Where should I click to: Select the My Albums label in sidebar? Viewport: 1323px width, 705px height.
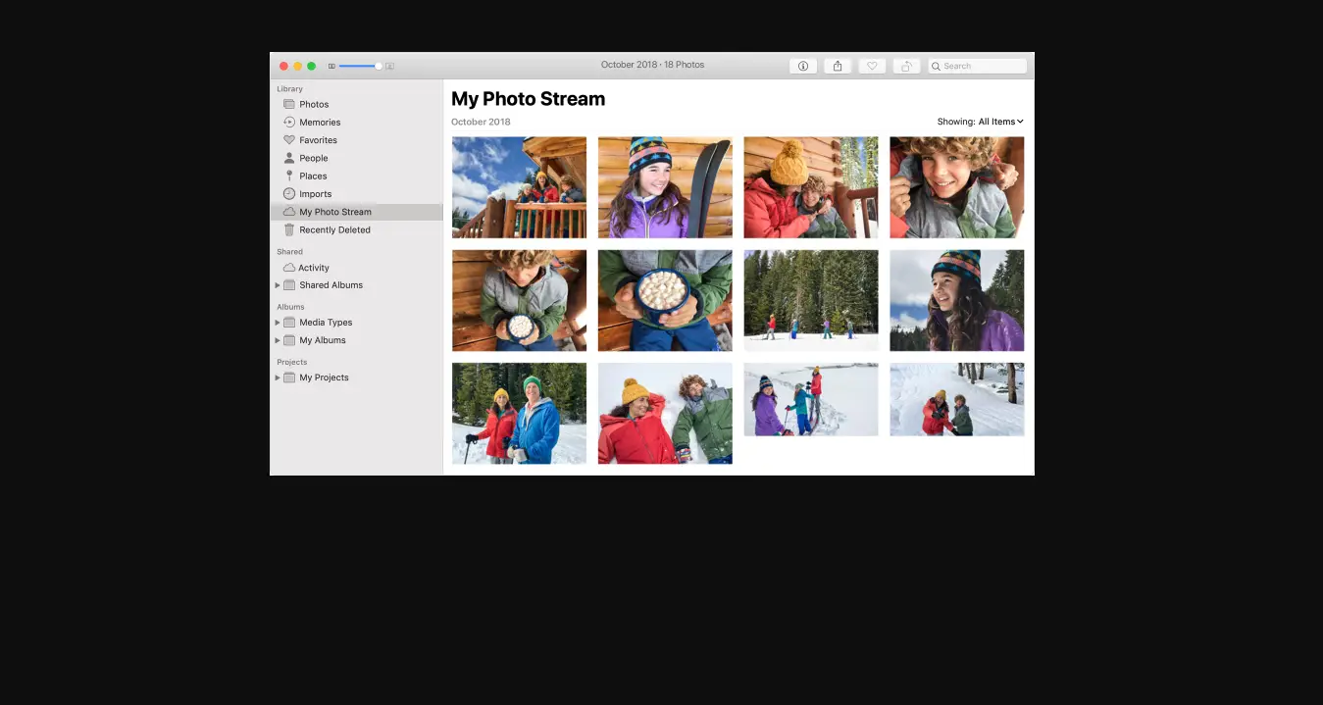[x=323, y=340]
